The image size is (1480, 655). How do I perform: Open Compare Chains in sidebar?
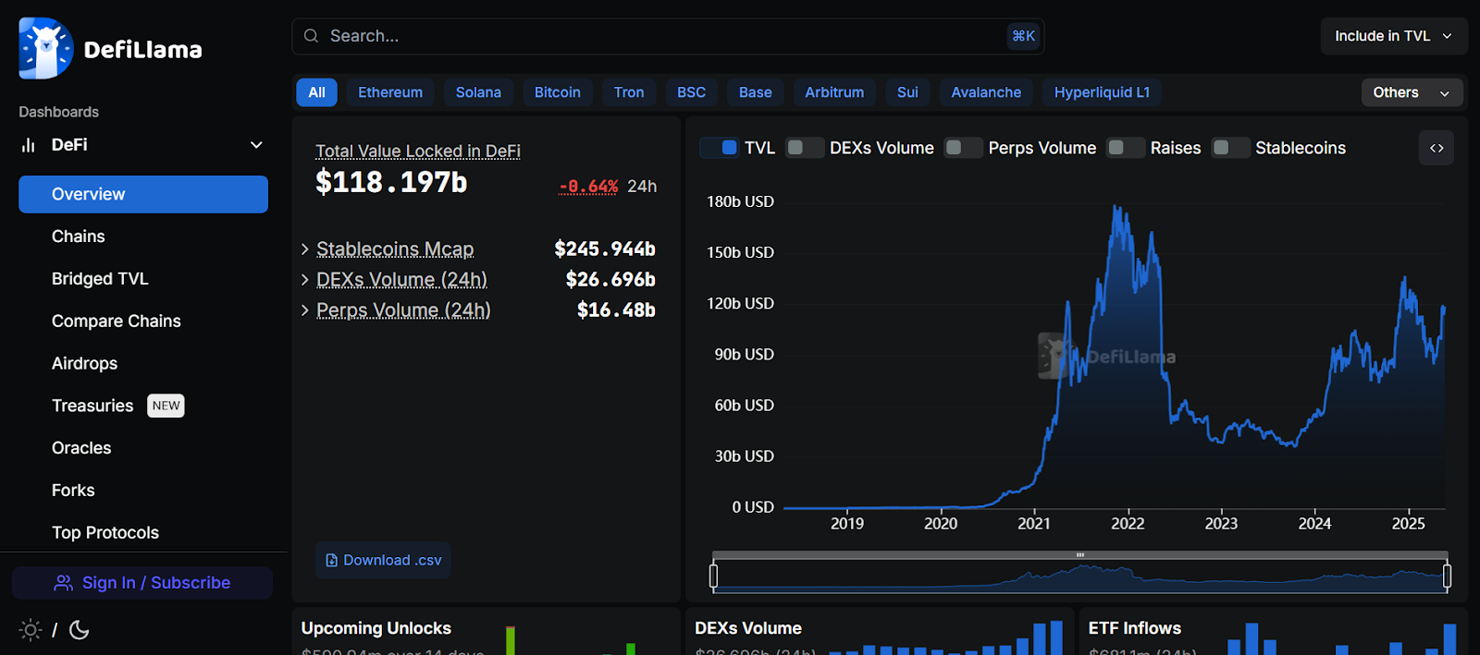pos(143,321)
